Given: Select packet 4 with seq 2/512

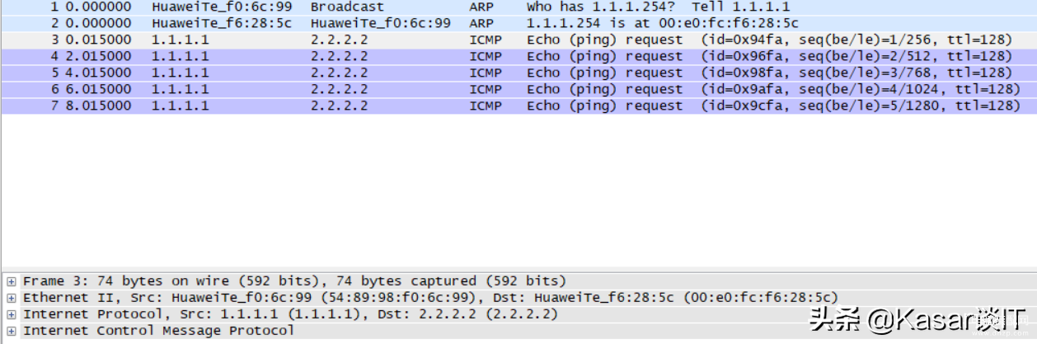Looking at the screenshot, I should (518, 56).
